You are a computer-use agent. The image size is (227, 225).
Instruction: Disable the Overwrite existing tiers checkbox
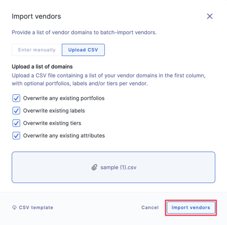click(16, 123)
